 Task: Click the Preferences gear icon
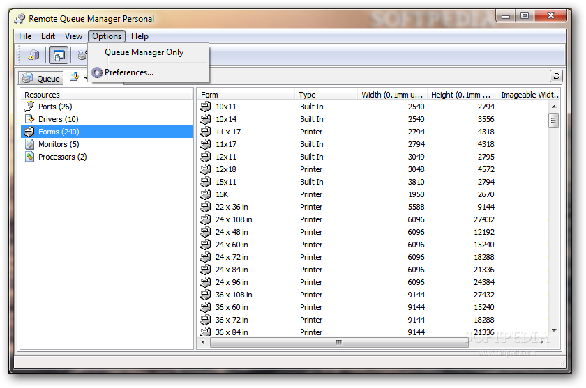tap(97, 72)
